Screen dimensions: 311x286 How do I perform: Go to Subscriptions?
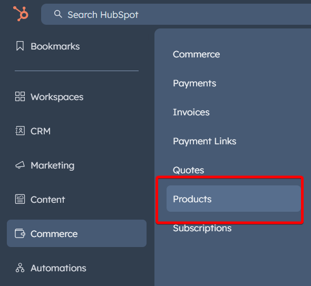202,228
